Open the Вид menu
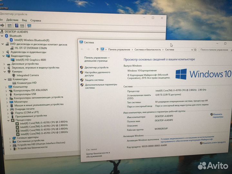 point(24,20)
